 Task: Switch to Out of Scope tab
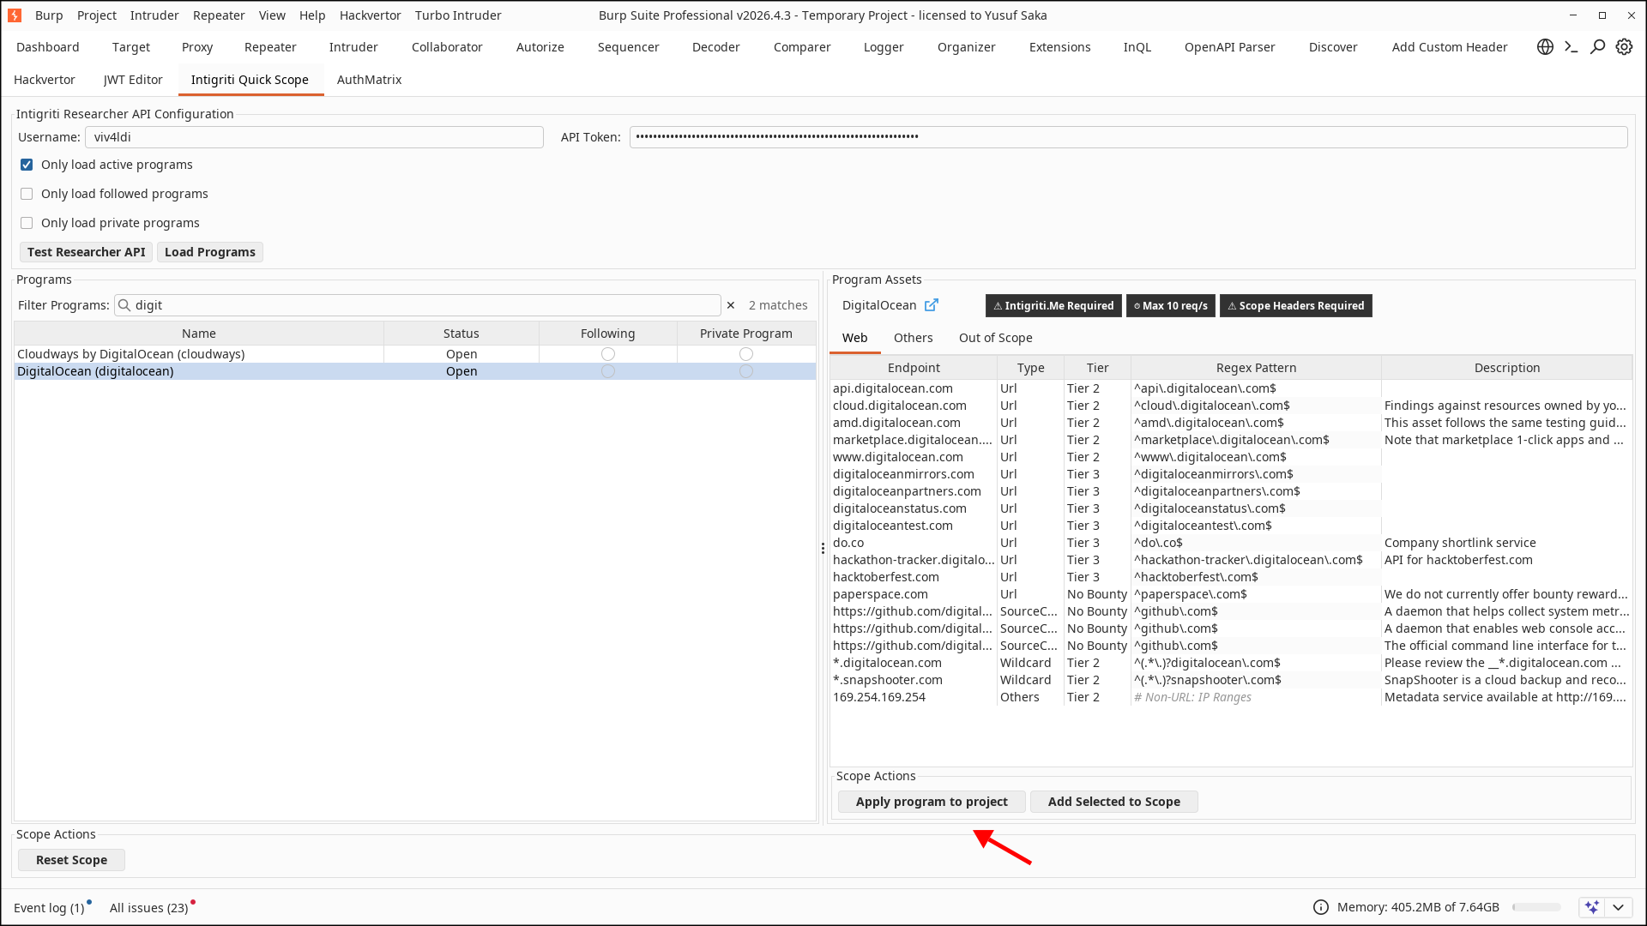click(995, 338)
